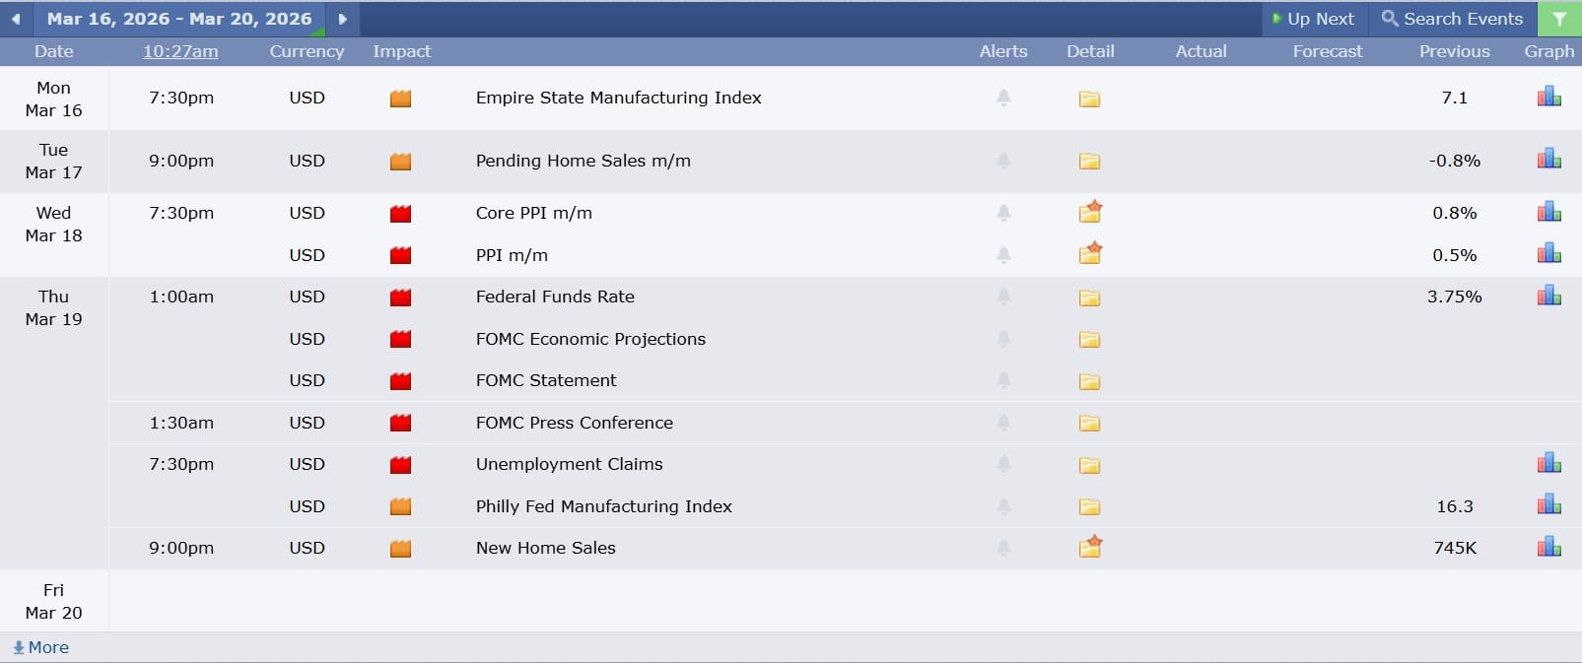Open detail folder for Core PPI m/m
Screen dimensions: 1582x663
(1089, 213)
